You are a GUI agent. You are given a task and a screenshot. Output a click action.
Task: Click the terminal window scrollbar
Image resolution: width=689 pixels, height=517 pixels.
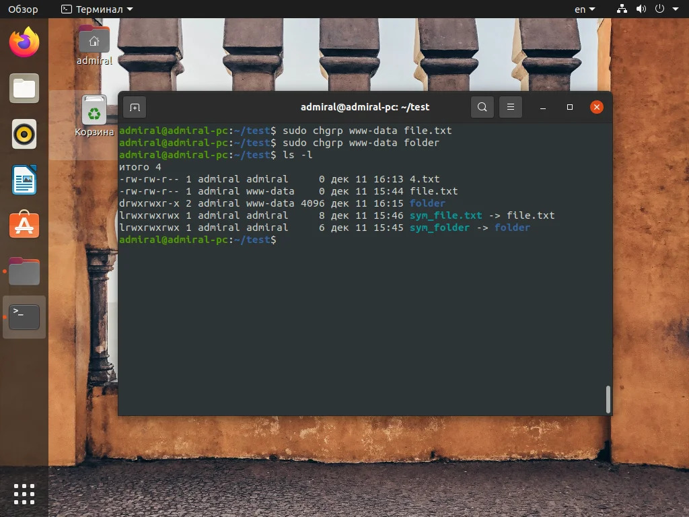[x=609, y=397]
